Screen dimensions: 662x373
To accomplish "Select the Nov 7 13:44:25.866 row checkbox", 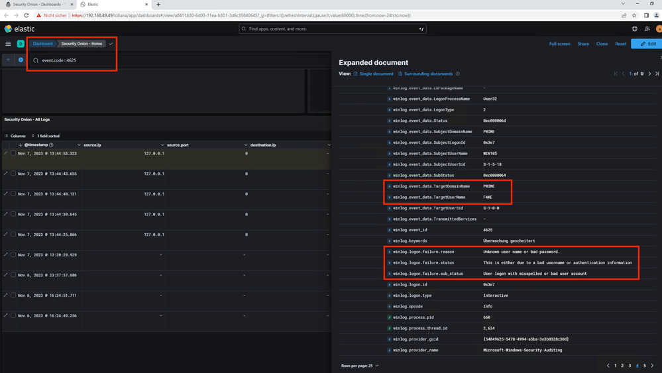I will tap(13, 234).
